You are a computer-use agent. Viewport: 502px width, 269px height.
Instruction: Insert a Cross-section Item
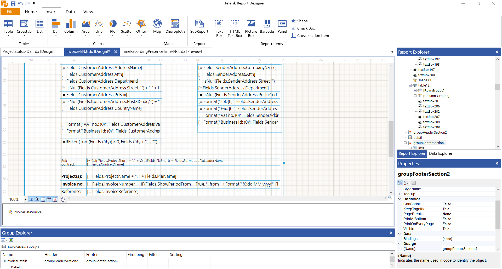(310, 36)
